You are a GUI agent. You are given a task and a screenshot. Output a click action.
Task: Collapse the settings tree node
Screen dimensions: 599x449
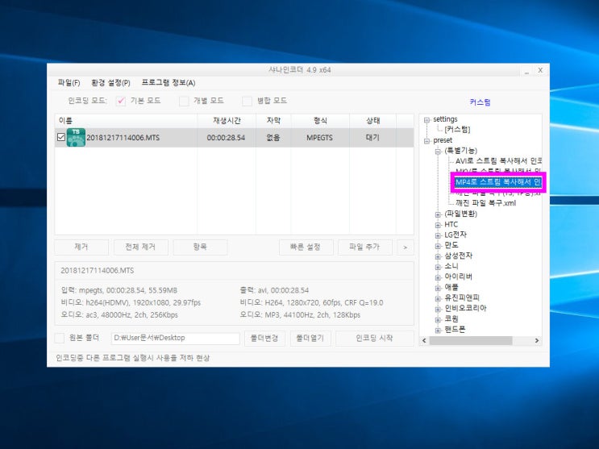tap(426, 120)
